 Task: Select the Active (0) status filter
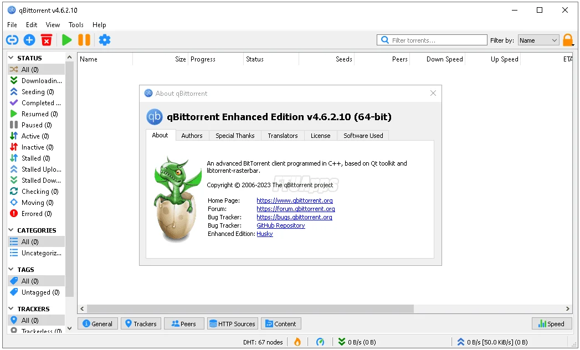point(36,136)
